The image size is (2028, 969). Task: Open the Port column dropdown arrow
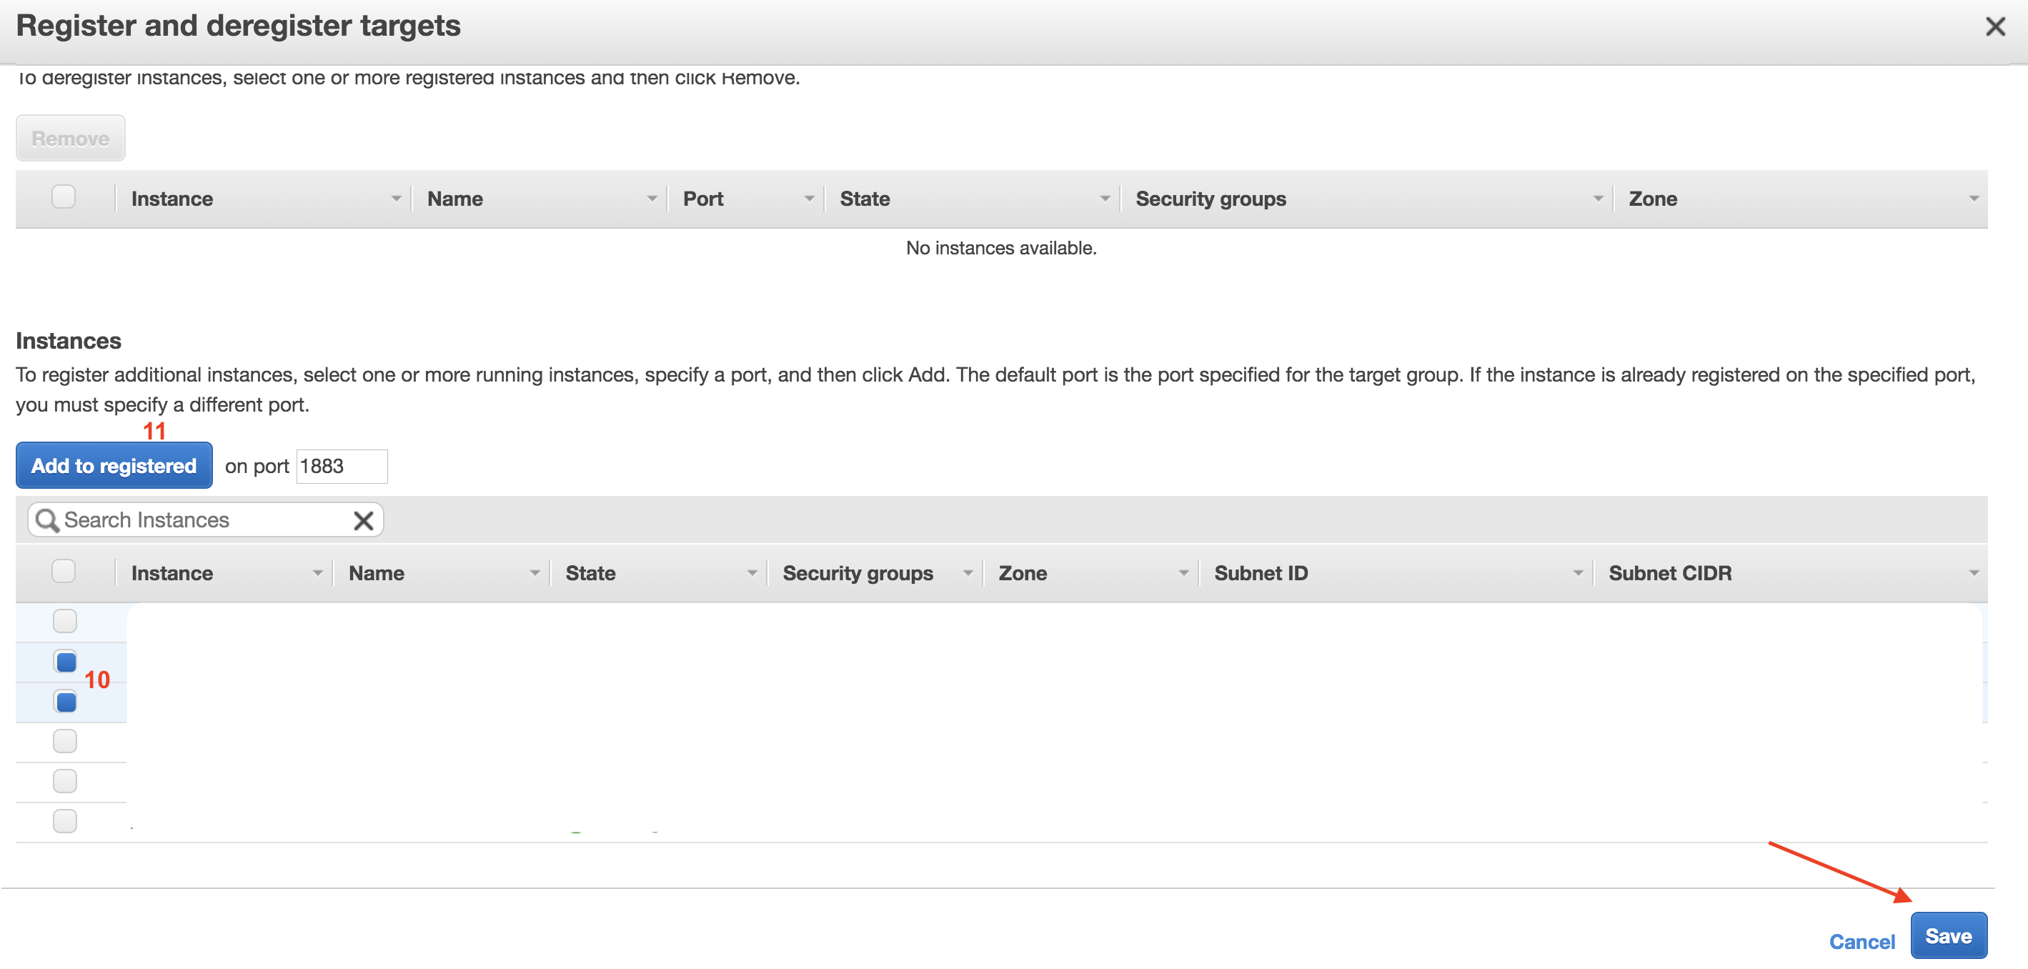[808, 199]
